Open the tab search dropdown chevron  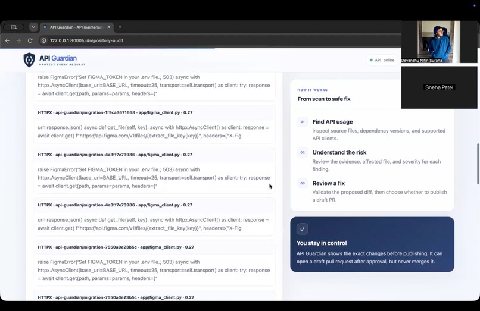tap(34, 27)
